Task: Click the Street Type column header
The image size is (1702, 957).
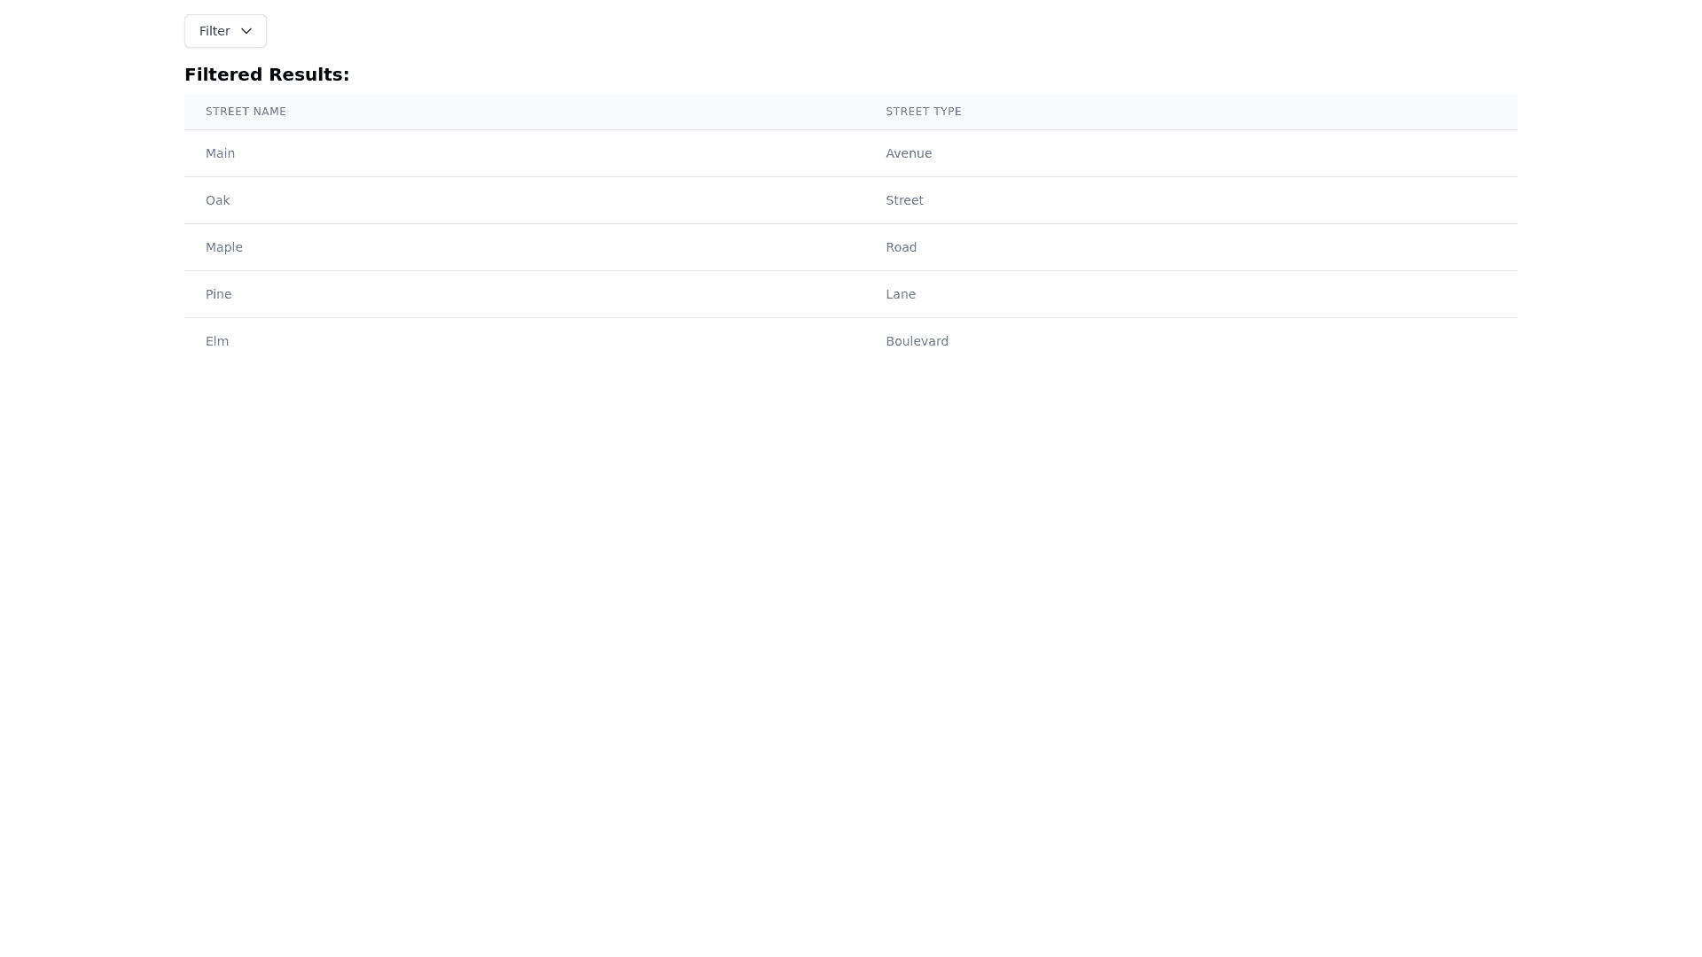Action: (923, 112)
